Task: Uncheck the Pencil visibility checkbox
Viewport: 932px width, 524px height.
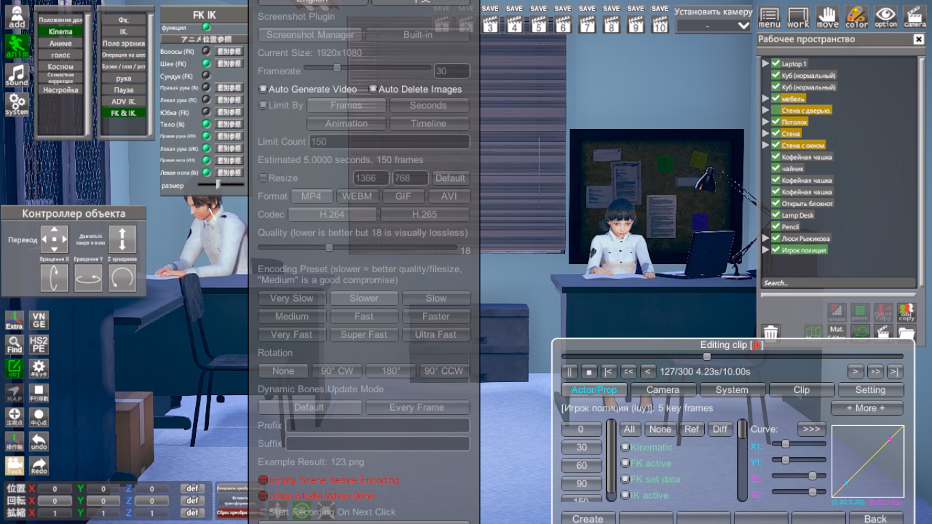Action: 776,227
